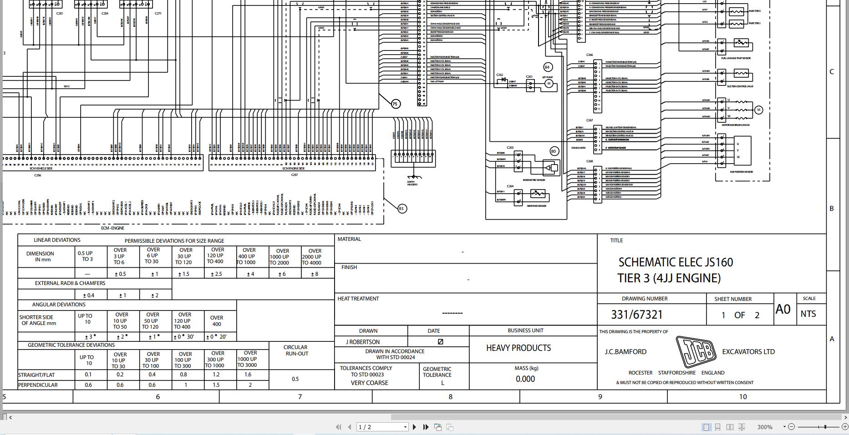Select the two-page continuous view icon
Screen dimensions: 849x435
[x=742, y=427]
